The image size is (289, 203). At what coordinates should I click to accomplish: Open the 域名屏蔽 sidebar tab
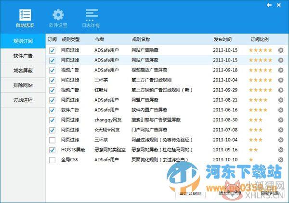coord(23,71)
